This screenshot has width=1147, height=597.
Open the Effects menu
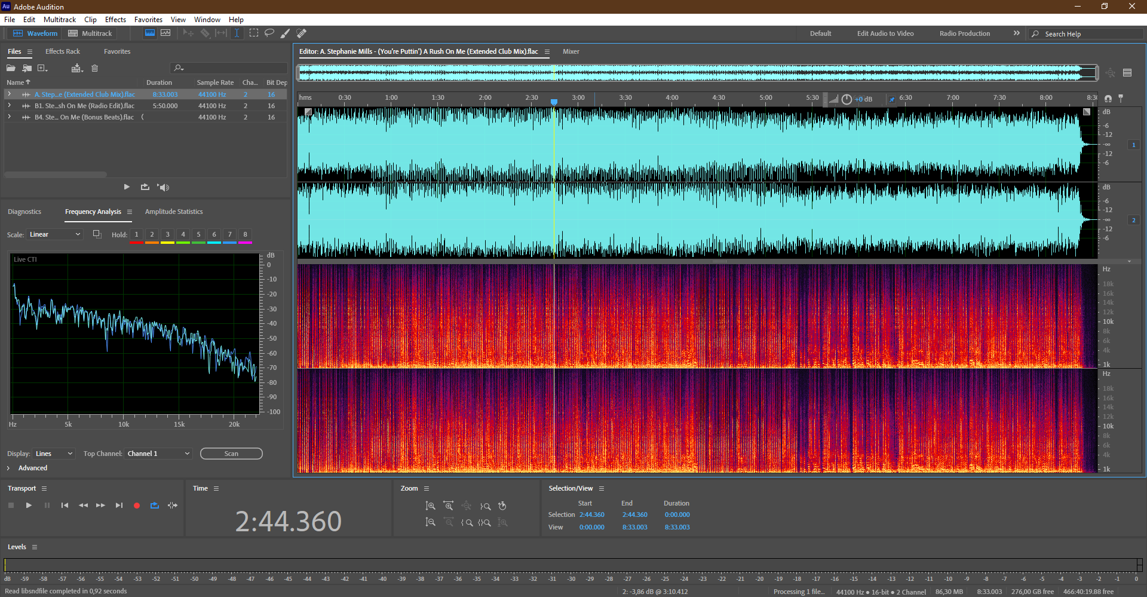click(x=115, y=20)
